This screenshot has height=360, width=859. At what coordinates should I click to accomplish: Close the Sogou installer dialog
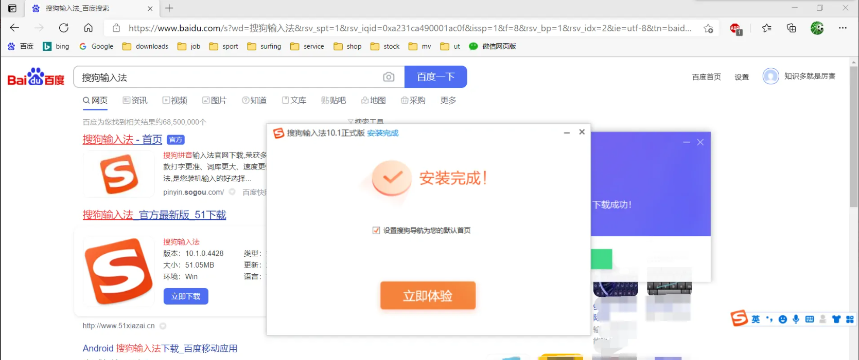coord(582,132)
